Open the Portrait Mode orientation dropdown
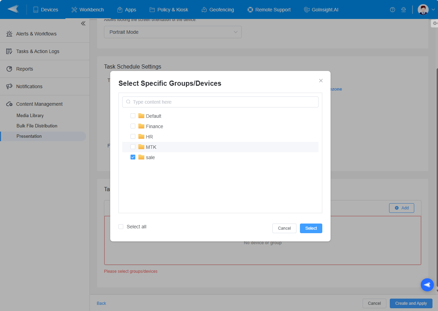This screenshot has height=311, width=438. click(173, 32)
